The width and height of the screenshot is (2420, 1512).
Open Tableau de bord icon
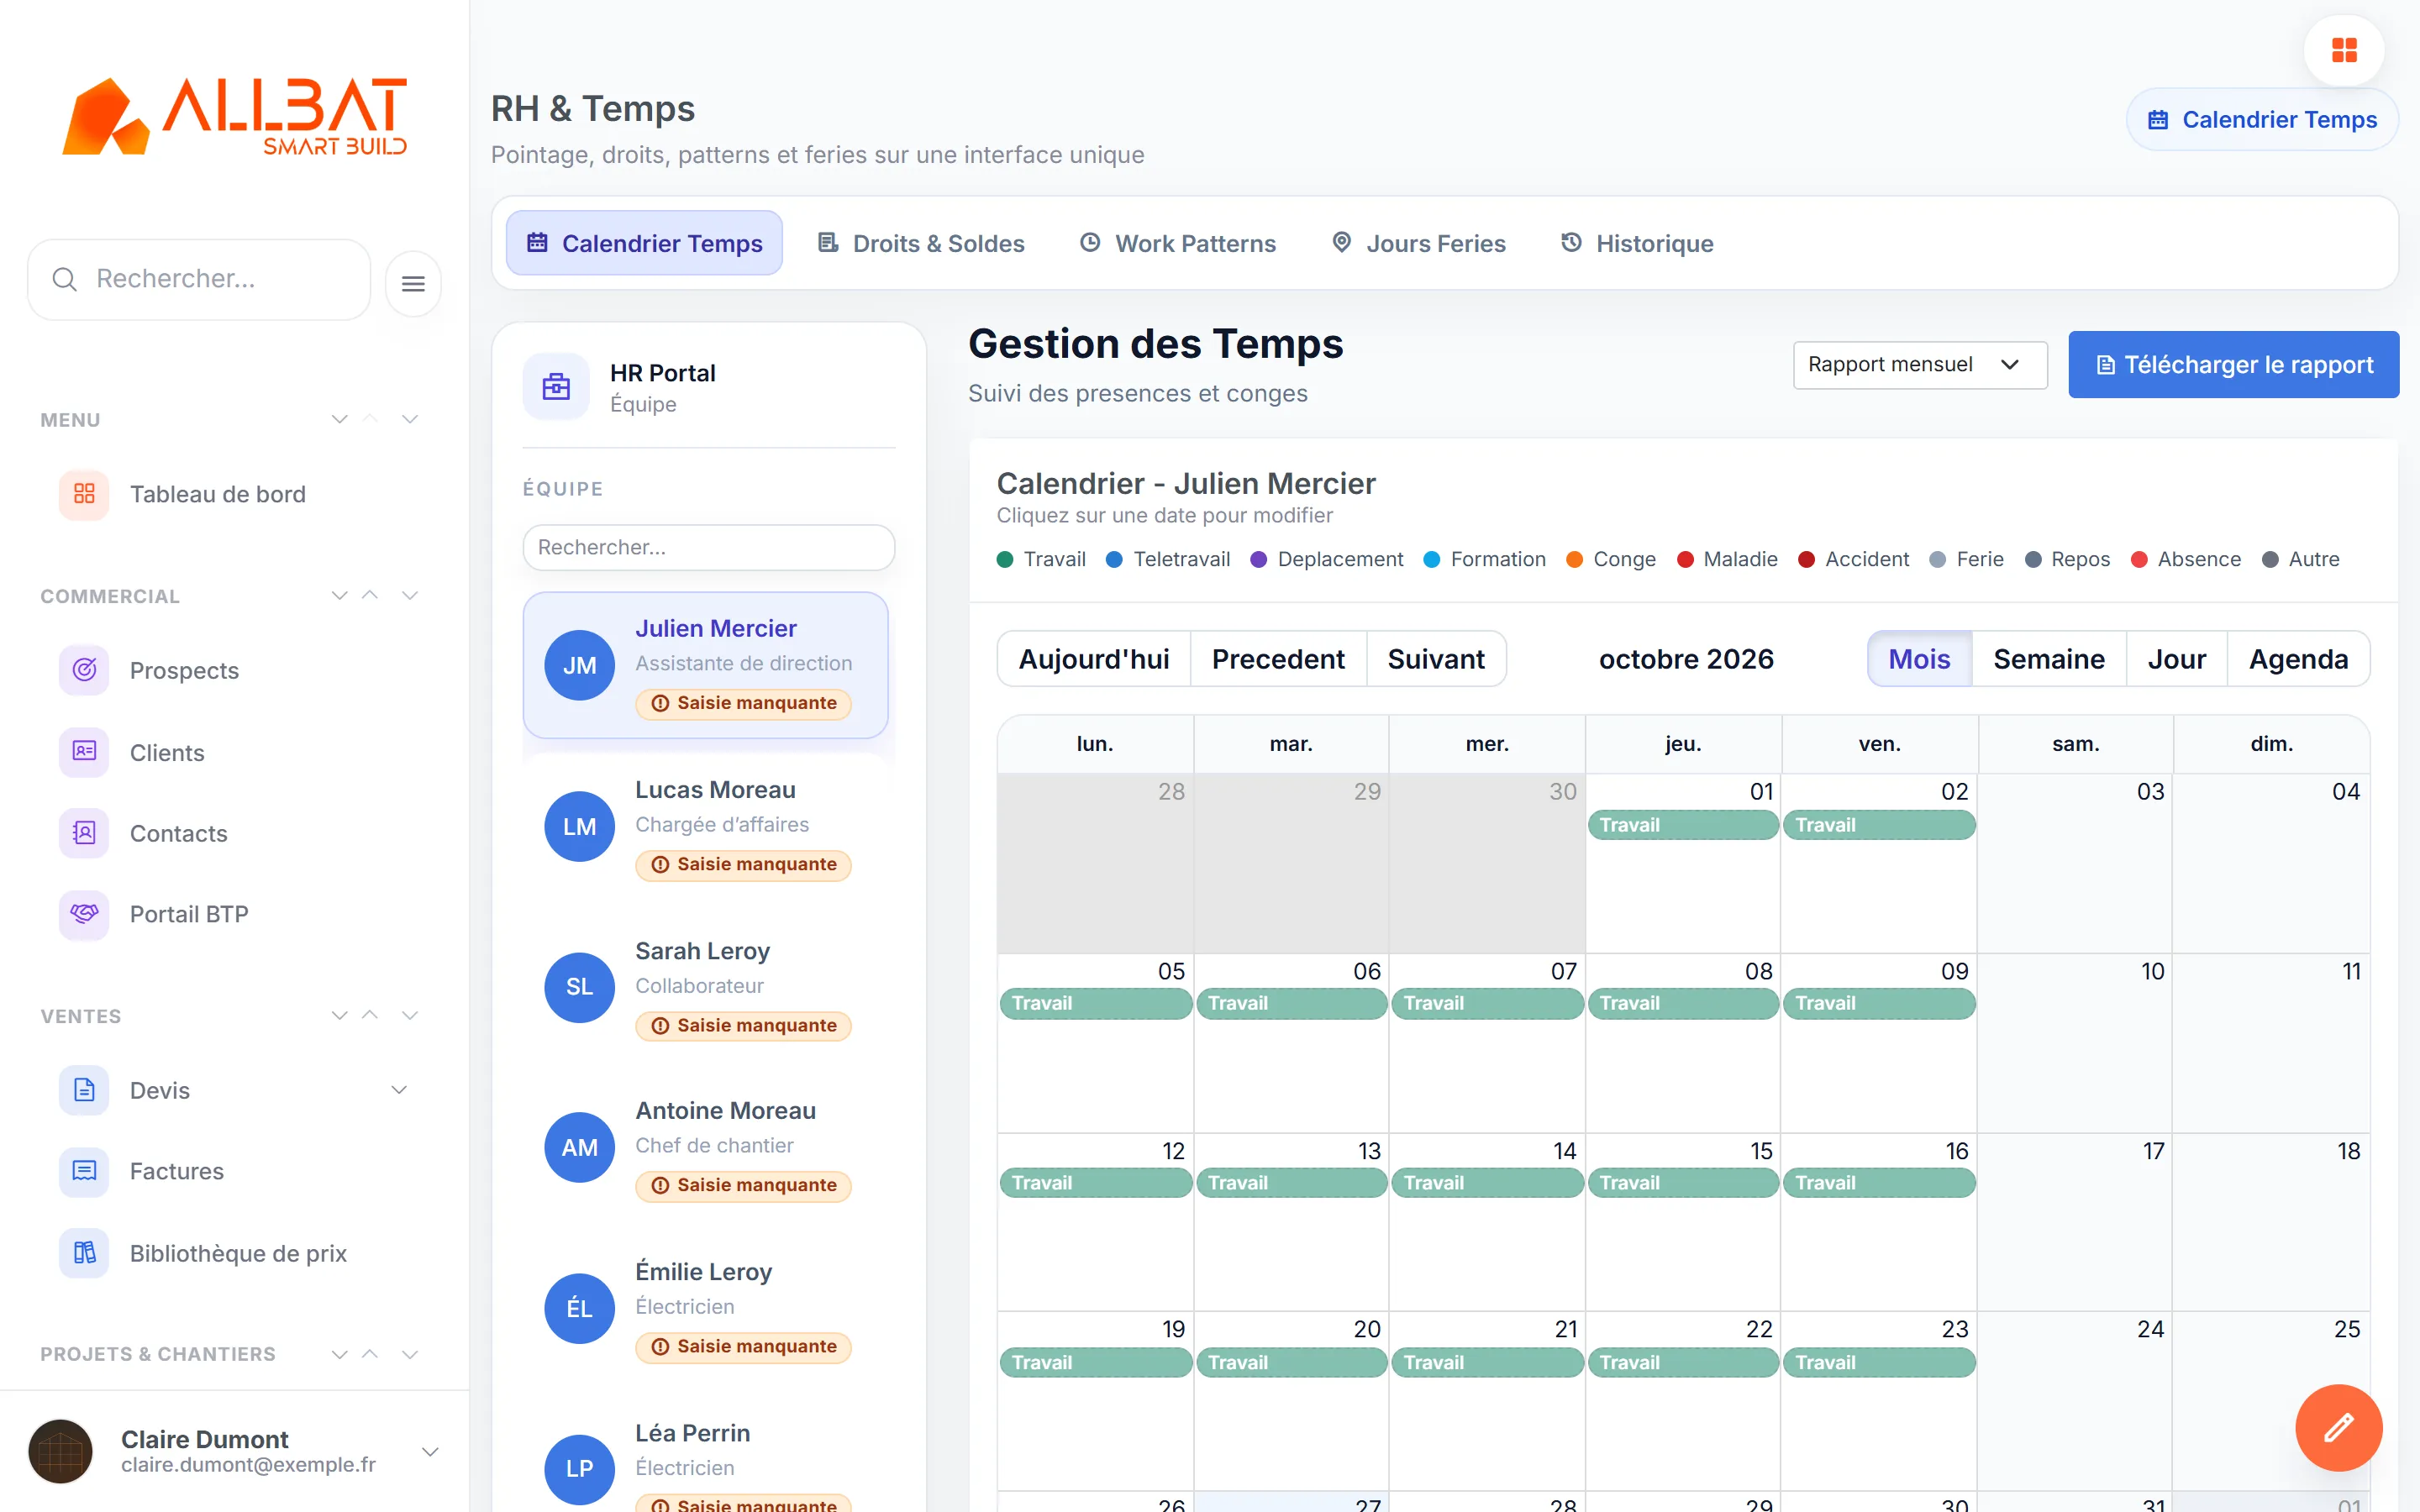(84, 494)
